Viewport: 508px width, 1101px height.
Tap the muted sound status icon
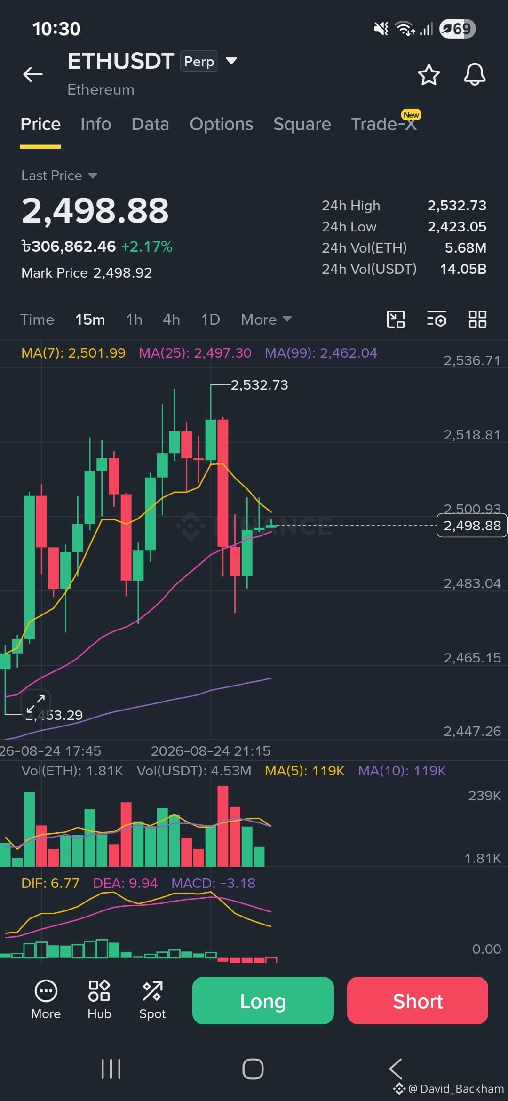(381, 29)
